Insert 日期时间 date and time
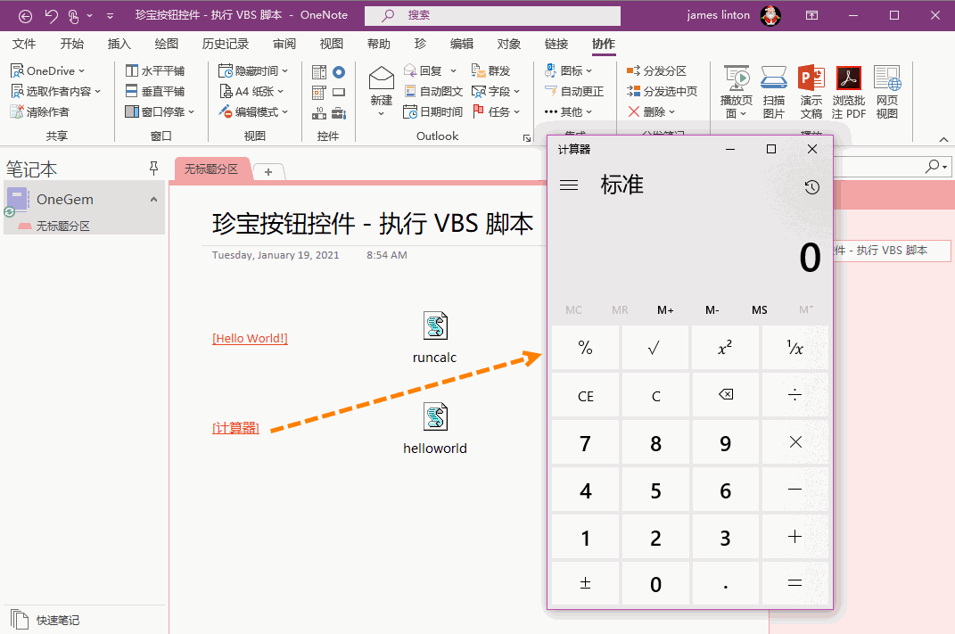 (x=433, y=112)
